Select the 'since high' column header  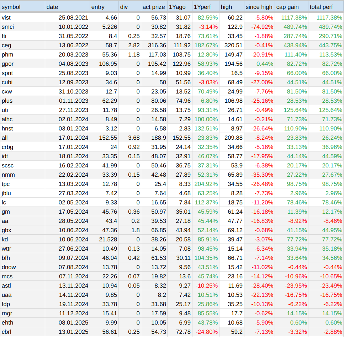259,7
